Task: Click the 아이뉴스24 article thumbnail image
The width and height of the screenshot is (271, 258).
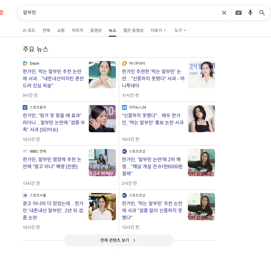Action: (201, 119)
